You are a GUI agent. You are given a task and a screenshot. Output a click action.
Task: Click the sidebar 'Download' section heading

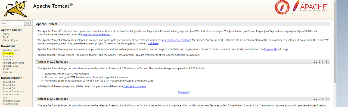coord(8,46)
